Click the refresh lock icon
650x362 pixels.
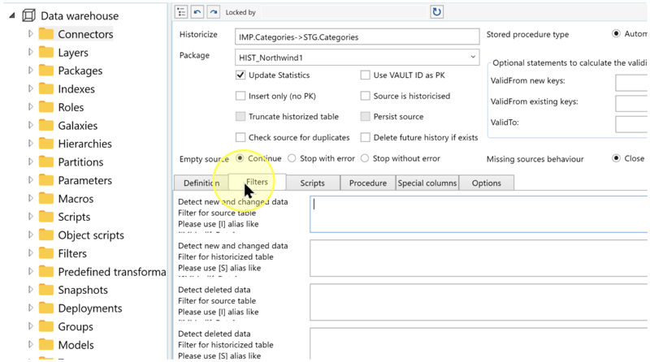point(436,12)
